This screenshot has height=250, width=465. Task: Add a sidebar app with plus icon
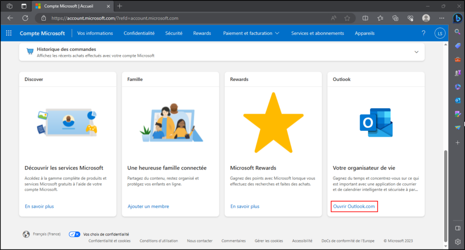(458, 143)
